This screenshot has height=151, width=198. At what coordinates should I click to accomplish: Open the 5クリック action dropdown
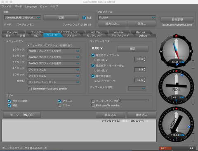[x=54, y=76]
